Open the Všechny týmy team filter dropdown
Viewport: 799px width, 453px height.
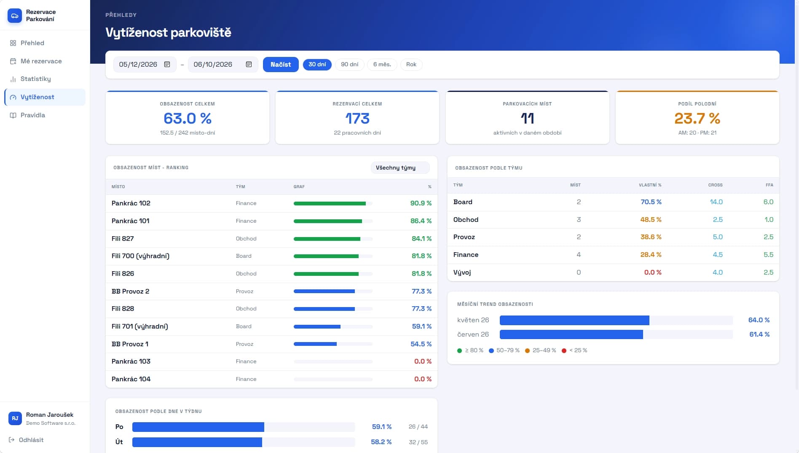tap(400, 168)
